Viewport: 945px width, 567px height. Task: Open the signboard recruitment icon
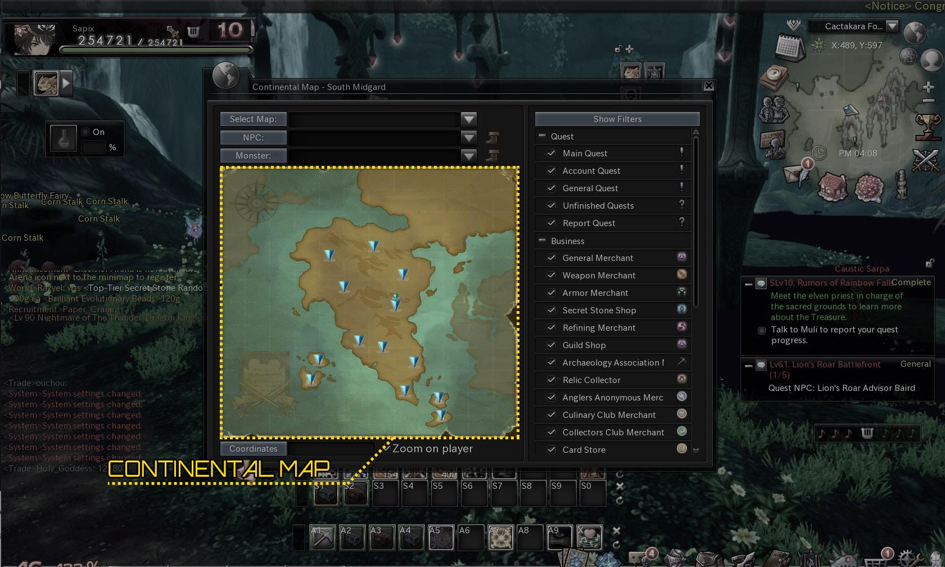(774, 145)
